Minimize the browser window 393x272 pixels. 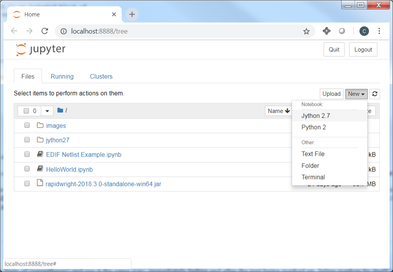[x=348, y=5]
